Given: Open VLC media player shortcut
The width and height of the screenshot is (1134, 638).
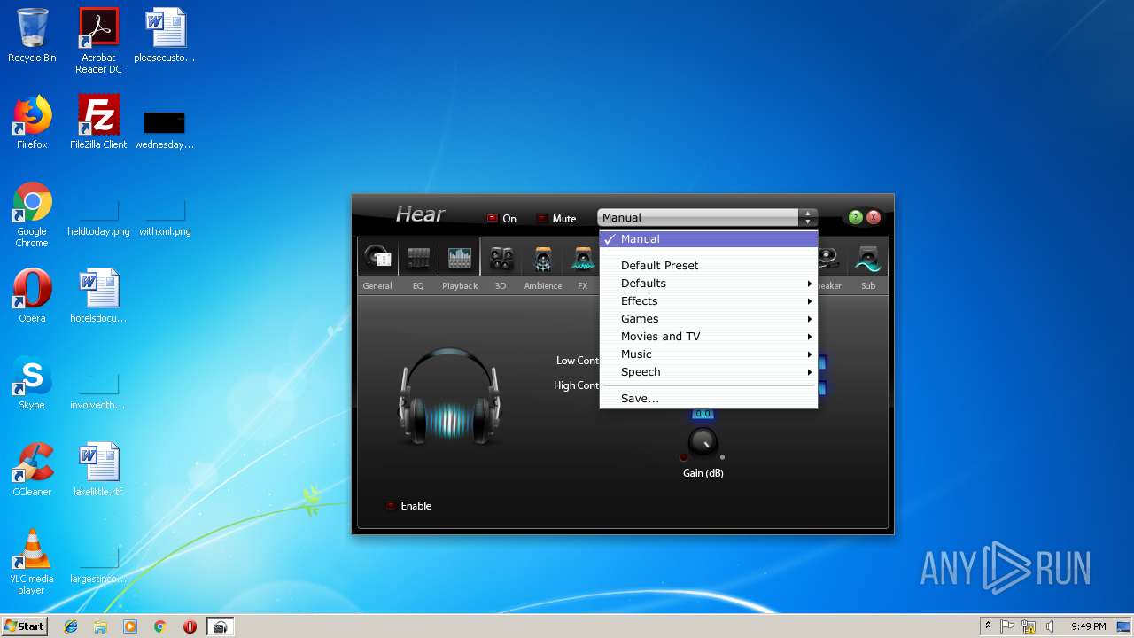Looking at the screenshot, I should coord(32,562).
